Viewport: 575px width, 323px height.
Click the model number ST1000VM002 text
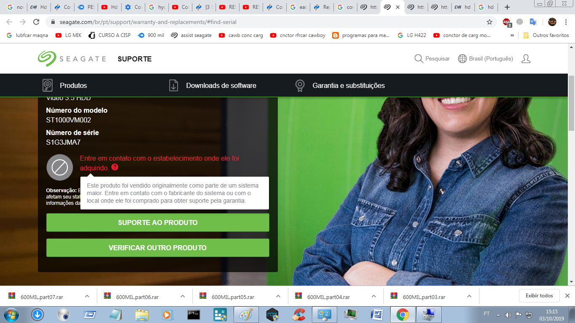click(x=69, y=120)
